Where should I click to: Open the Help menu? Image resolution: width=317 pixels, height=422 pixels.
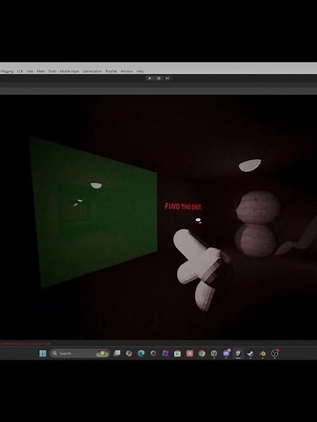(x=140, y=71)
